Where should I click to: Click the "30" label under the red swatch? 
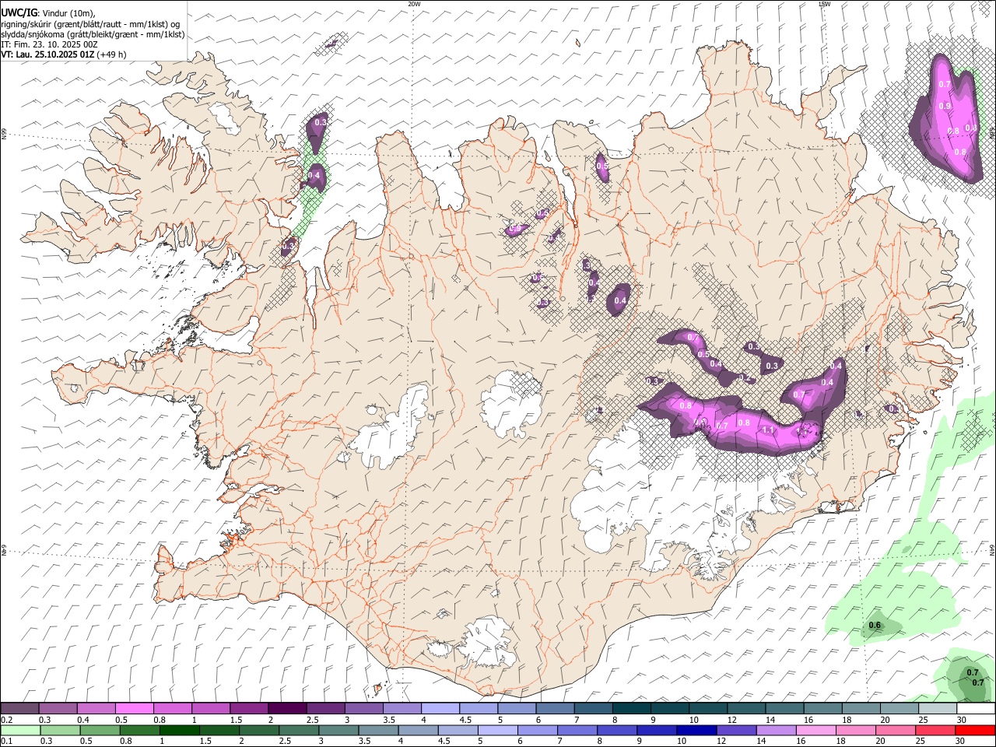coord(961,742)
